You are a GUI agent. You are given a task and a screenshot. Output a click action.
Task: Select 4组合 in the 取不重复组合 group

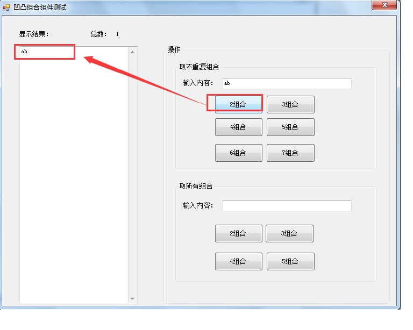coord(238,127)
